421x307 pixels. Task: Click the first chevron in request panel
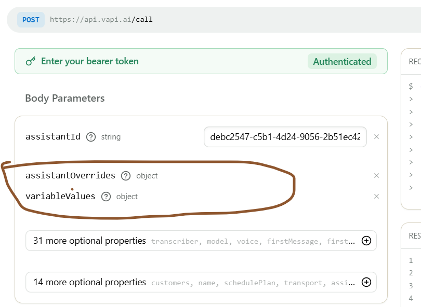411,99
